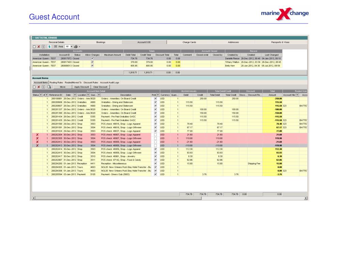Uncheck Print for item 280202987 Food & Candy

155,160
